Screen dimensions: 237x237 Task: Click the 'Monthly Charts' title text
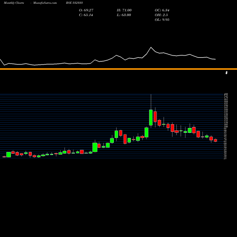14,3
